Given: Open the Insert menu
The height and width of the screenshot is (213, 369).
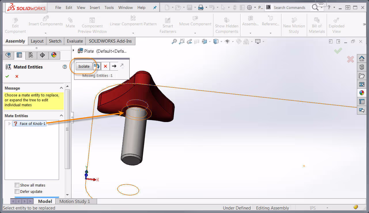Looking at the screenshot, I should pos(95,7).
